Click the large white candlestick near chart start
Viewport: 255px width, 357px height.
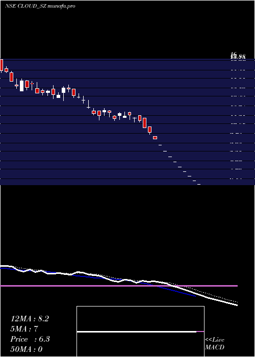21,86
